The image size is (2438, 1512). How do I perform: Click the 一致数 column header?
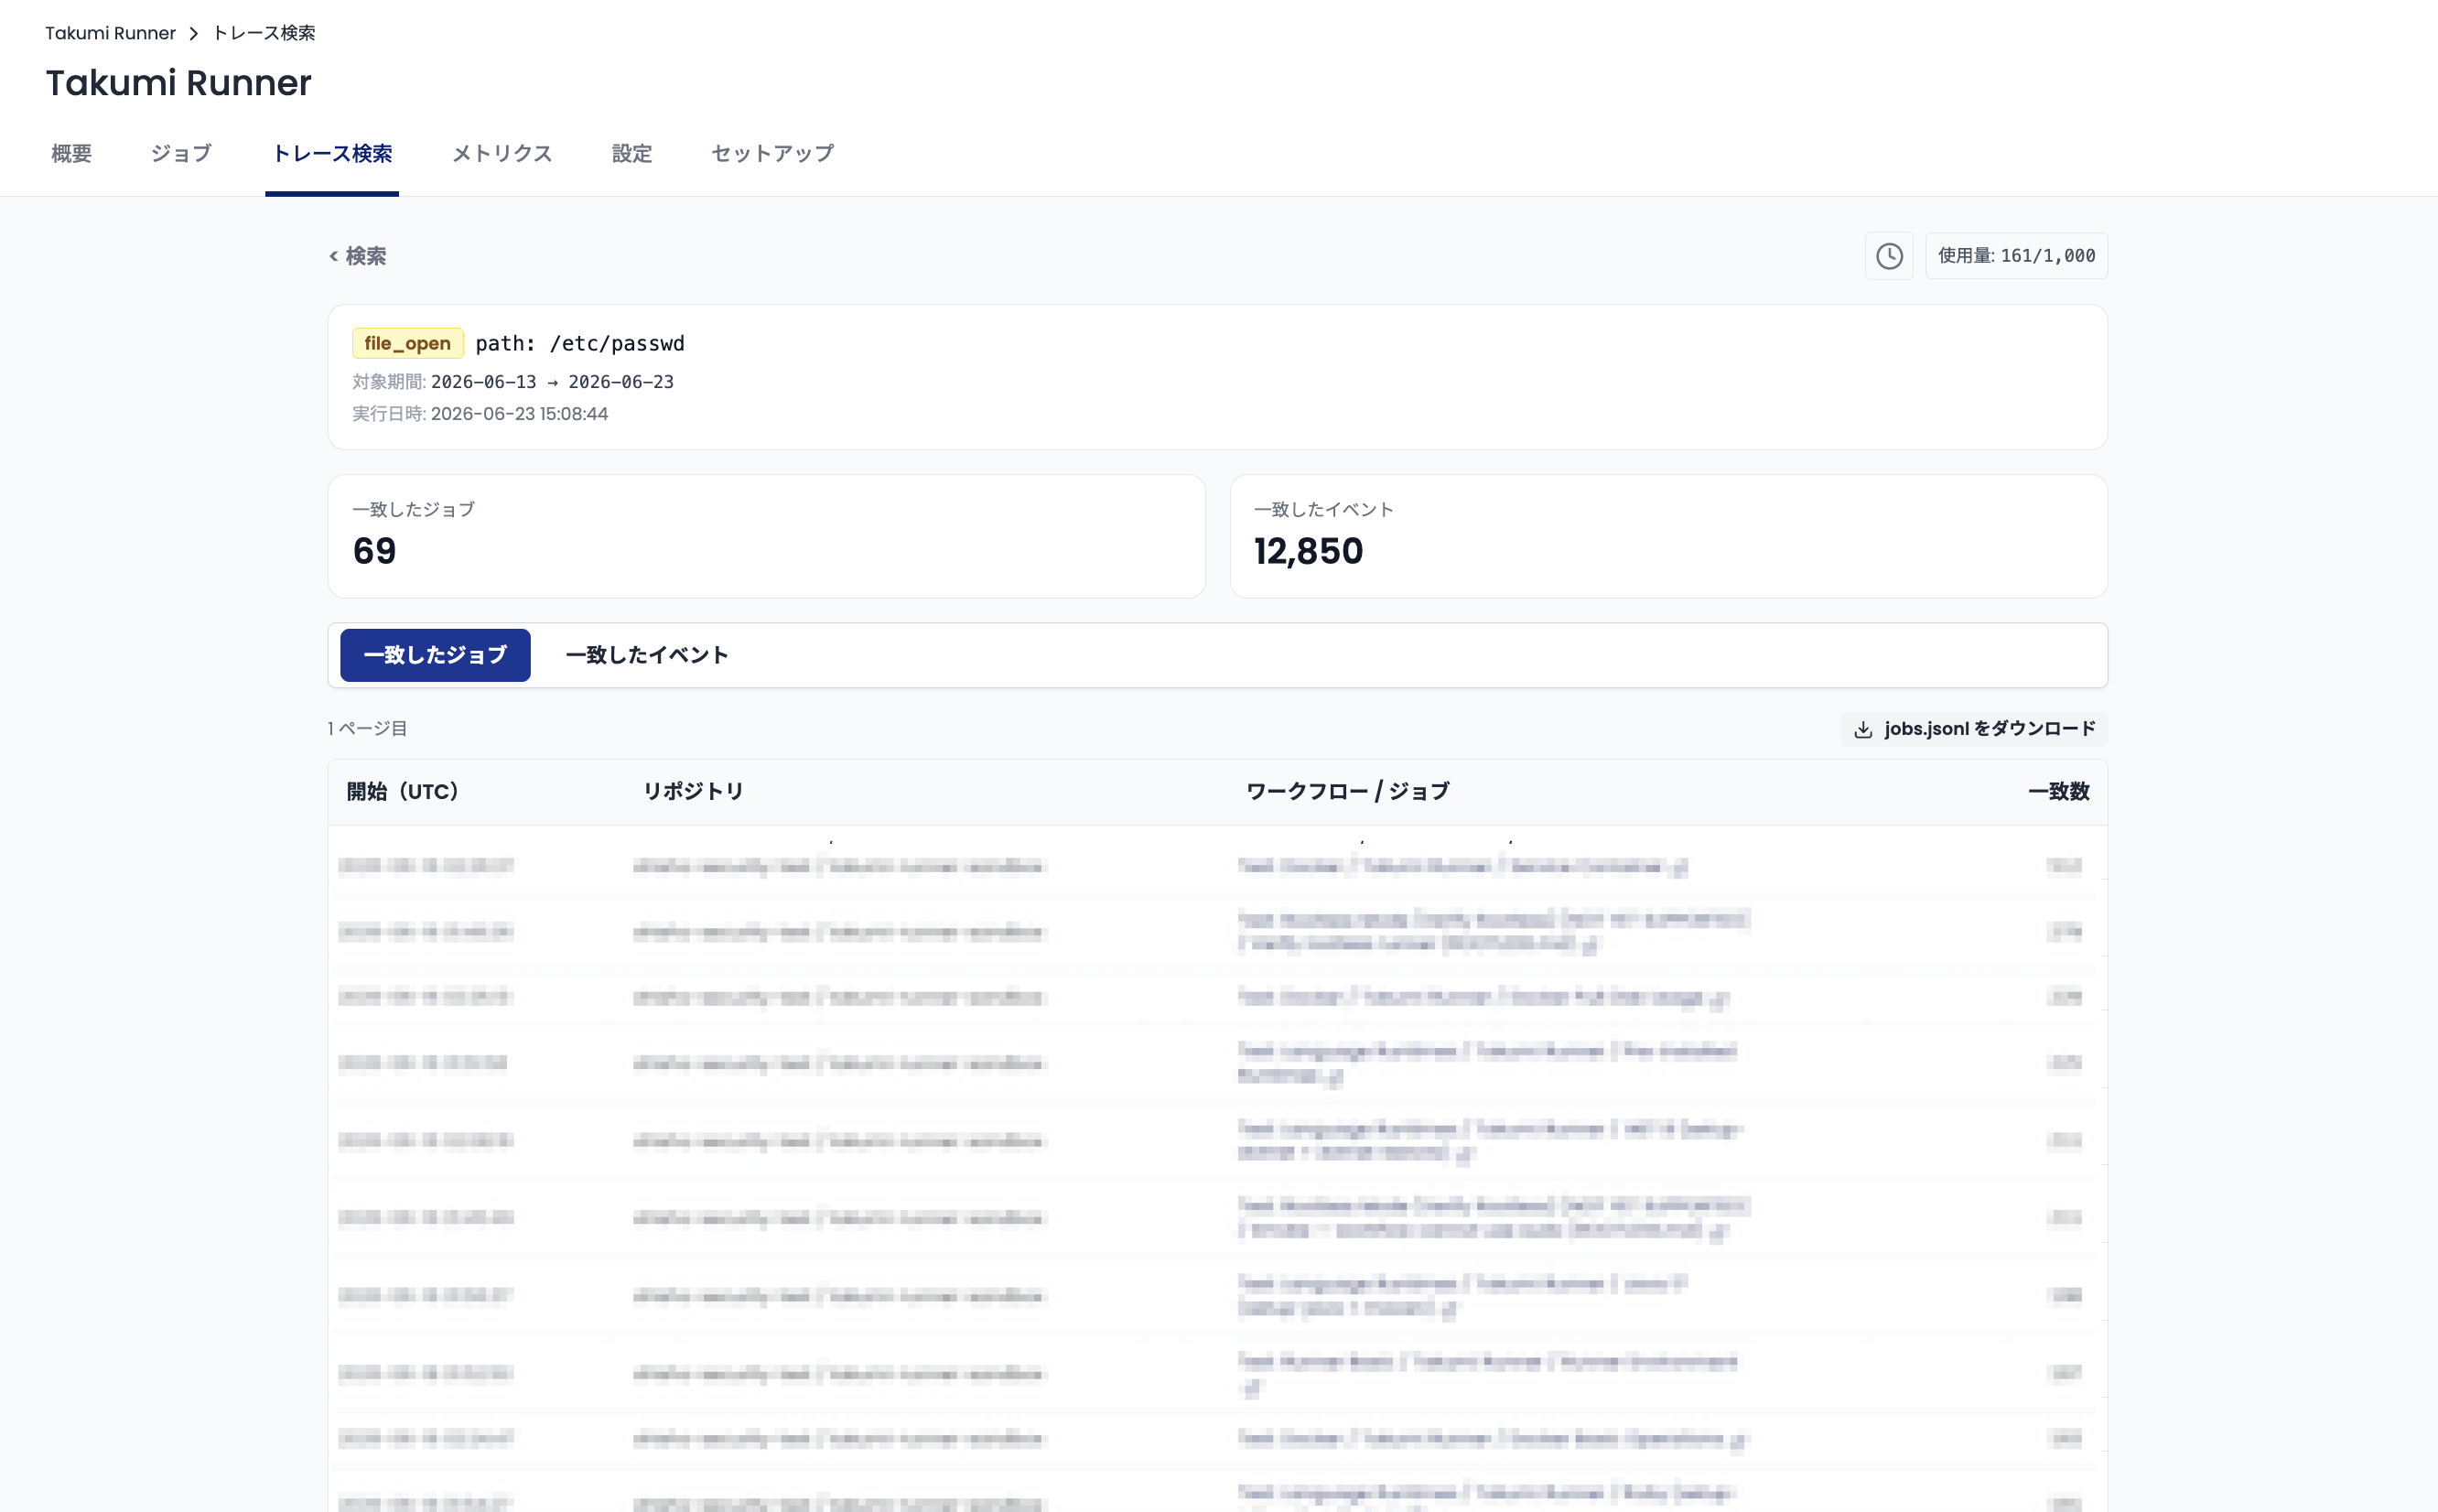(2058, 792)
